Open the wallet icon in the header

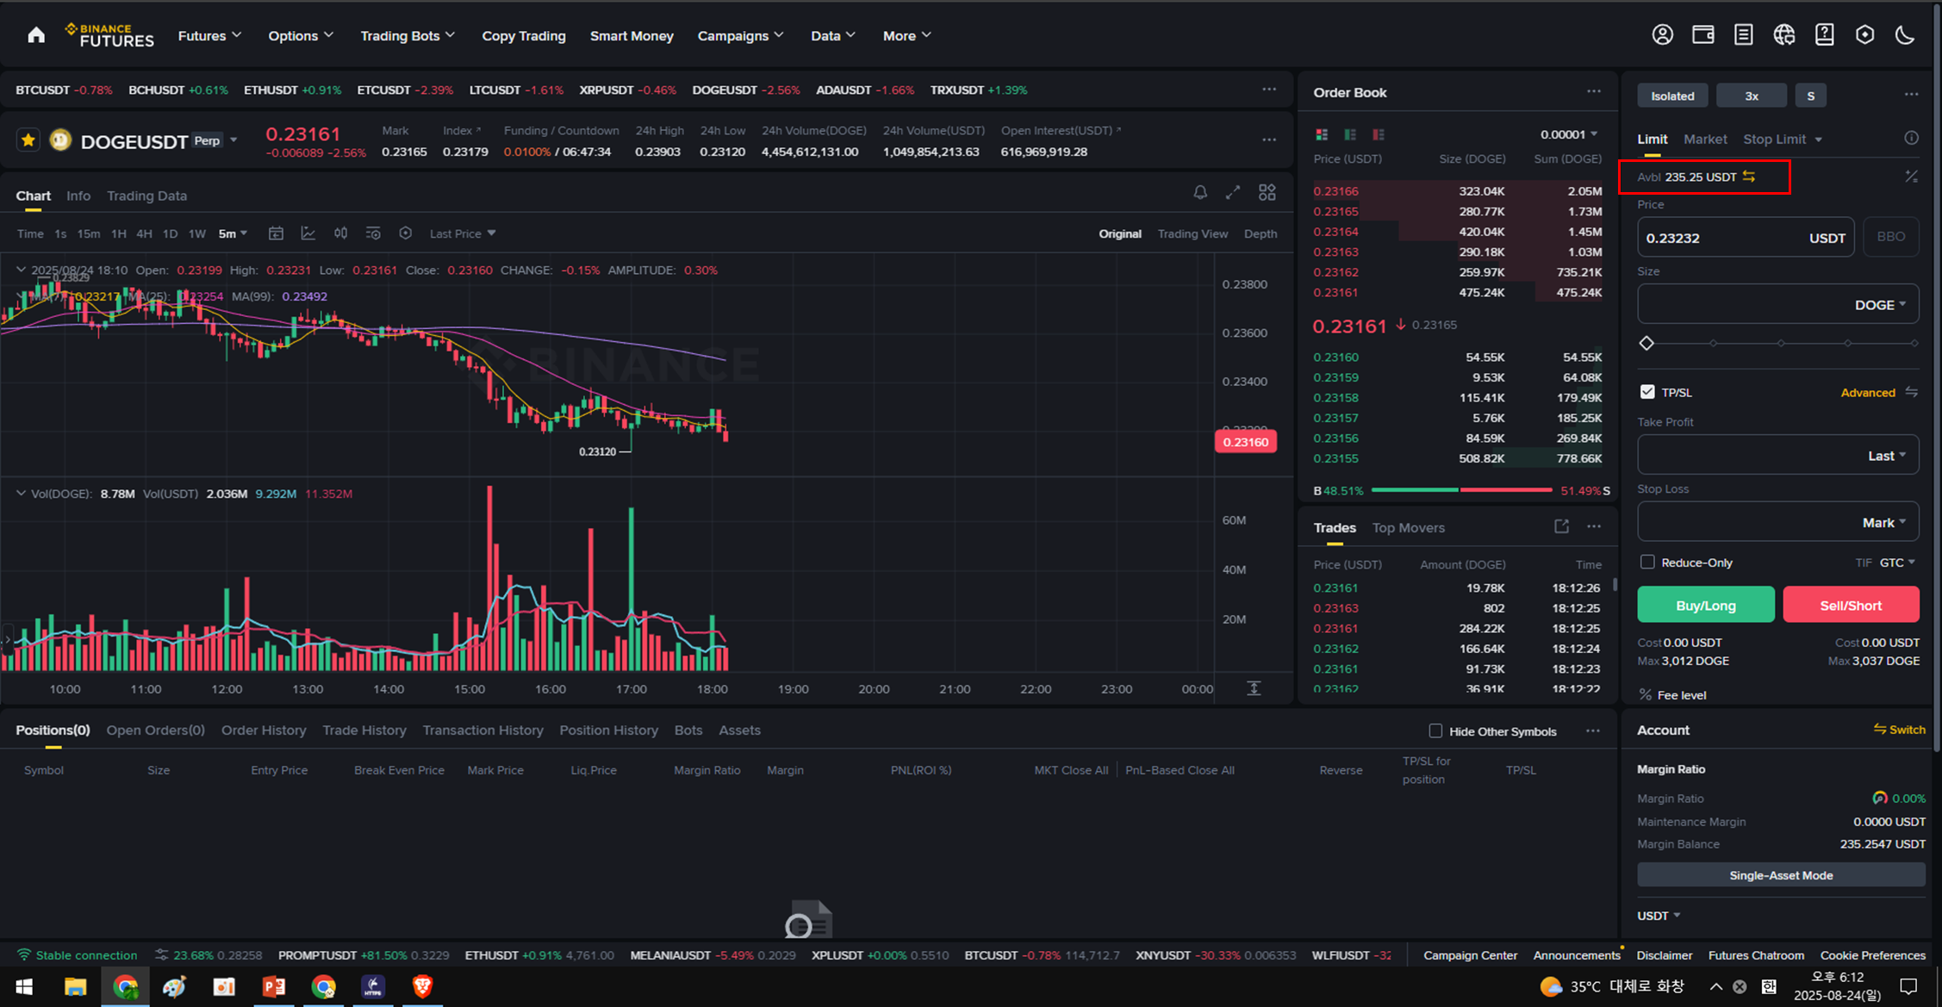tap(1702, 35)
